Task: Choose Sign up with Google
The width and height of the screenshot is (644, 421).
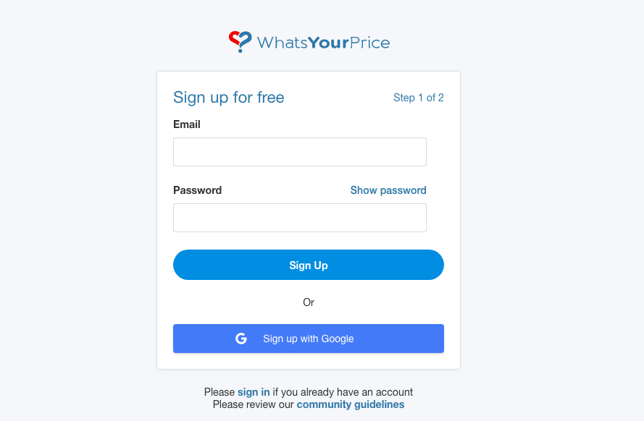Action: [x=309, y=339]
